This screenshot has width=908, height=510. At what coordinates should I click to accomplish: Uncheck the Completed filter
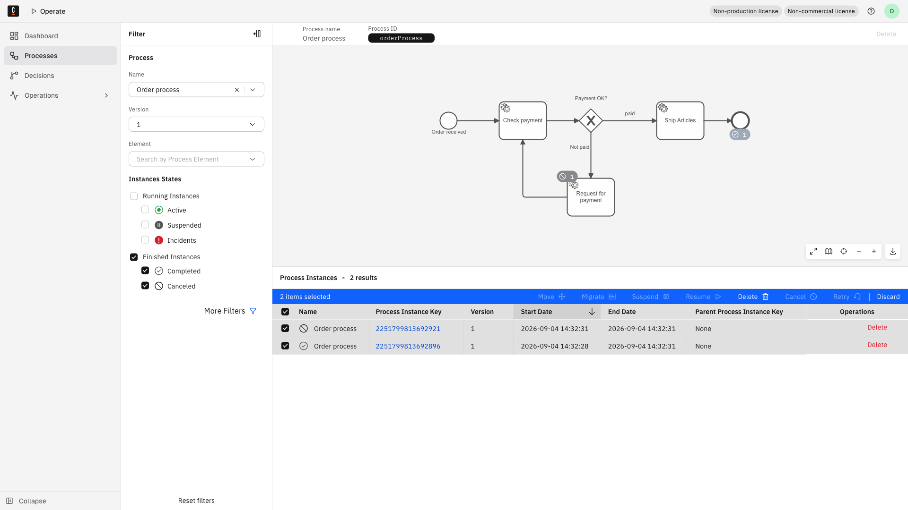(145, 271)
